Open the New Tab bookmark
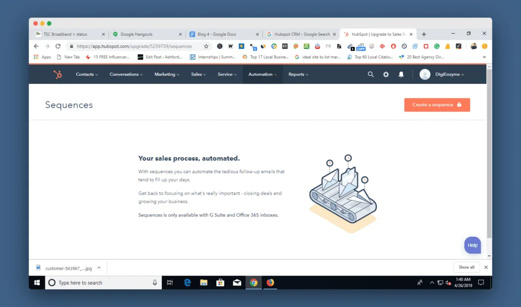 pos(69,57)
